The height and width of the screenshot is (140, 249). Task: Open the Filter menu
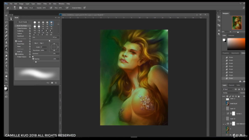[x=45, y=3]
